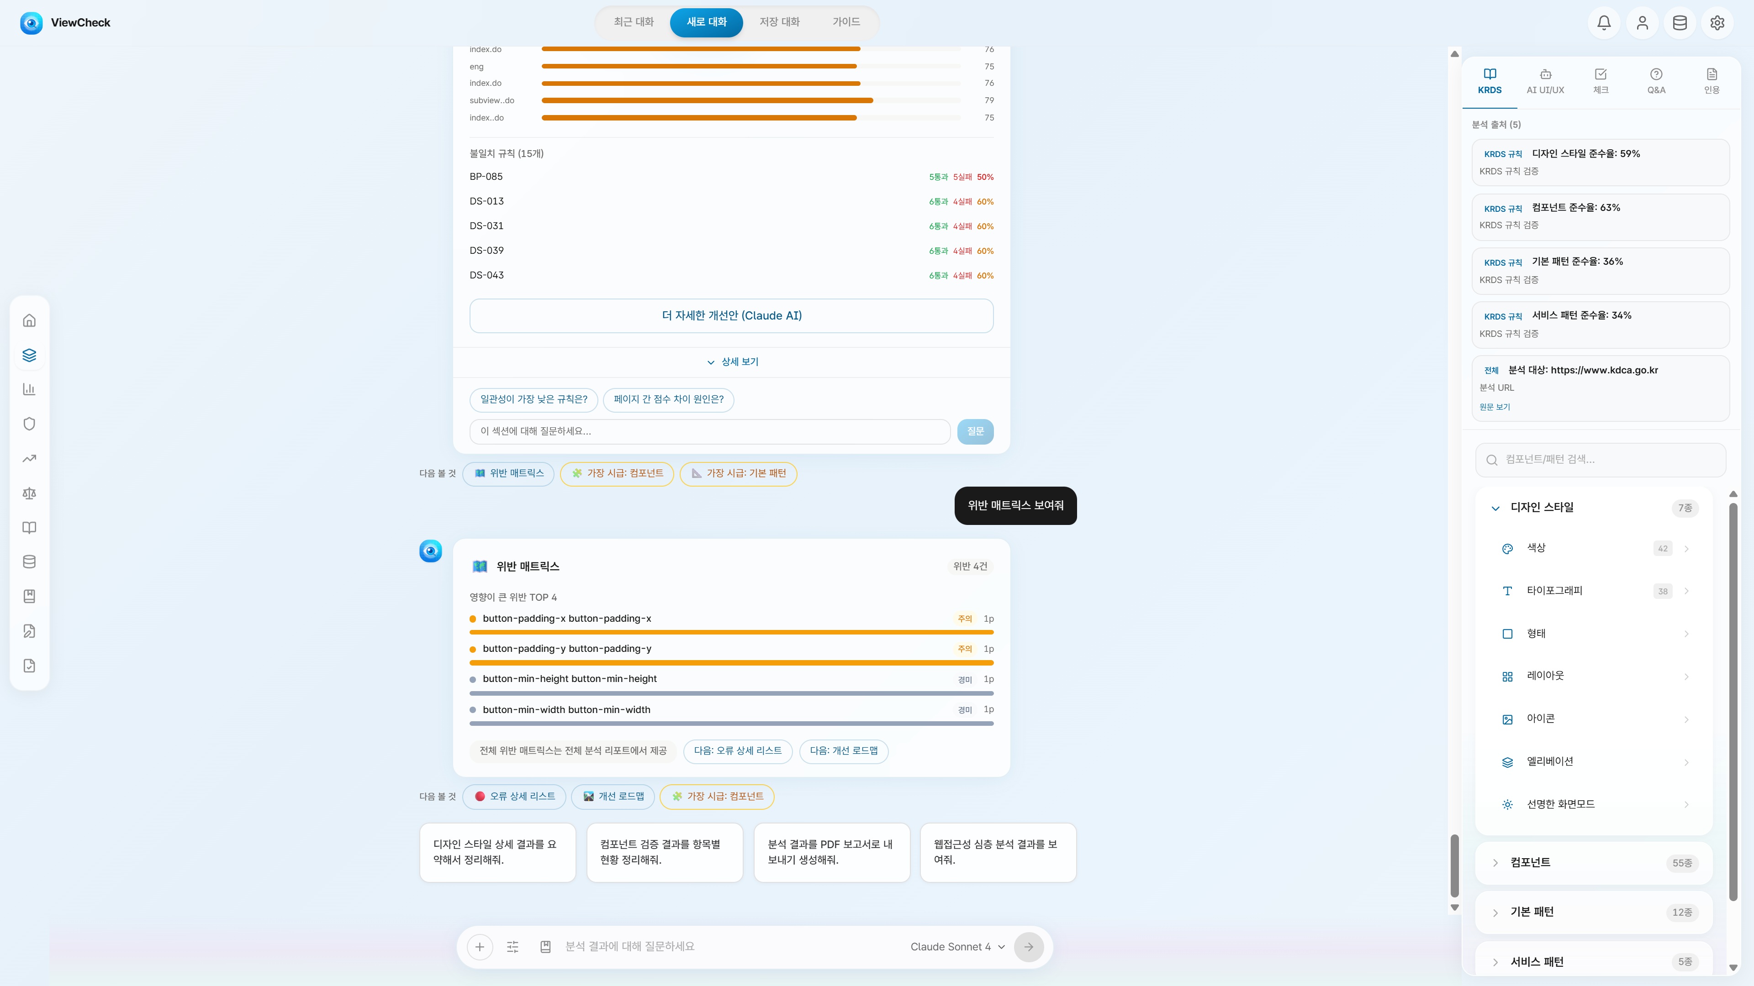This screenshot has height=986, width=1754.
Task: Click the PDF 보고서 내보내기 prompt card
Action: (x=831, y=853)
